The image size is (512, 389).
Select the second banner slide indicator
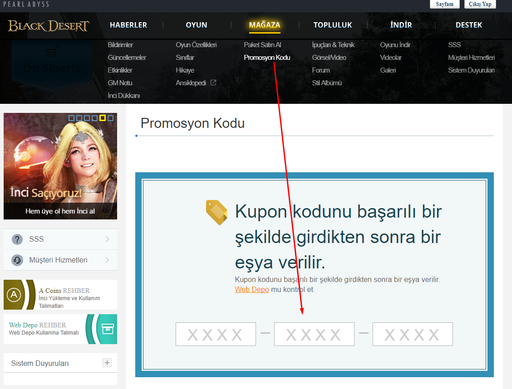click(x=79, y=118)
